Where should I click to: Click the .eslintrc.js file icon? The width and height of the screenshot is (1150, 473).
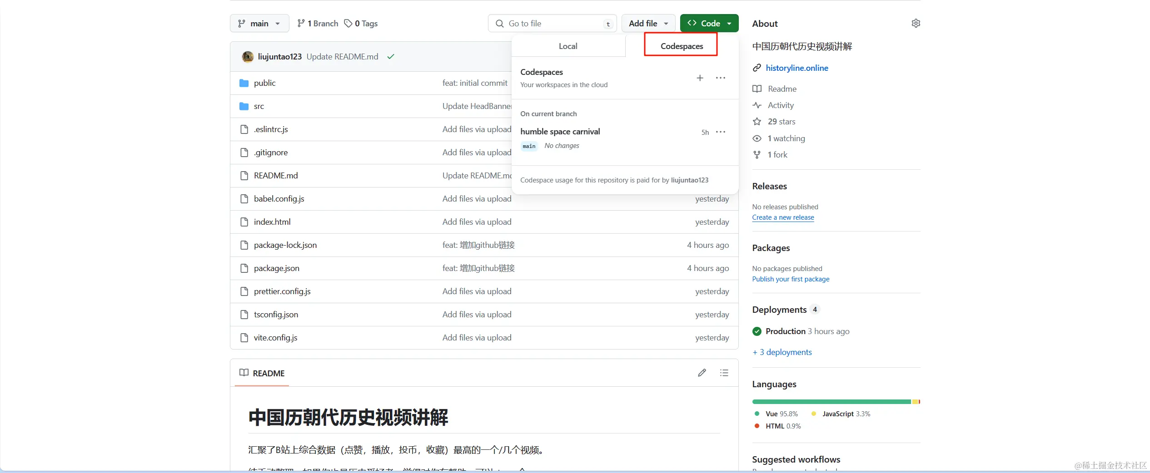pyautogui.click(x=244, y=129)
